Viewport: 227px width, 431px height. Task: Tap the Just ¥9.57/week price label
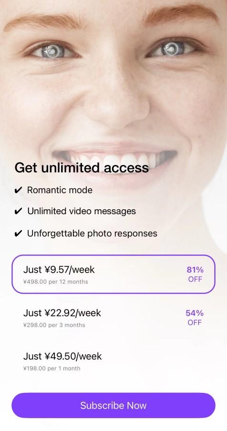(x=59, y=270)
